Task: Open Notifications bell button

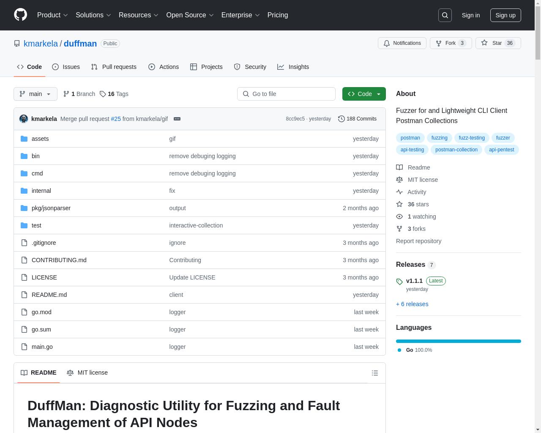Action: click(x=402, y=43)
